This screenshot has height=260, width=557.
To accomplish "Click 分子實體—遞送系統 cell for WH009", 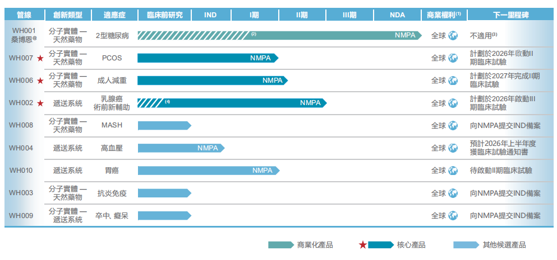I will point(68,215).
